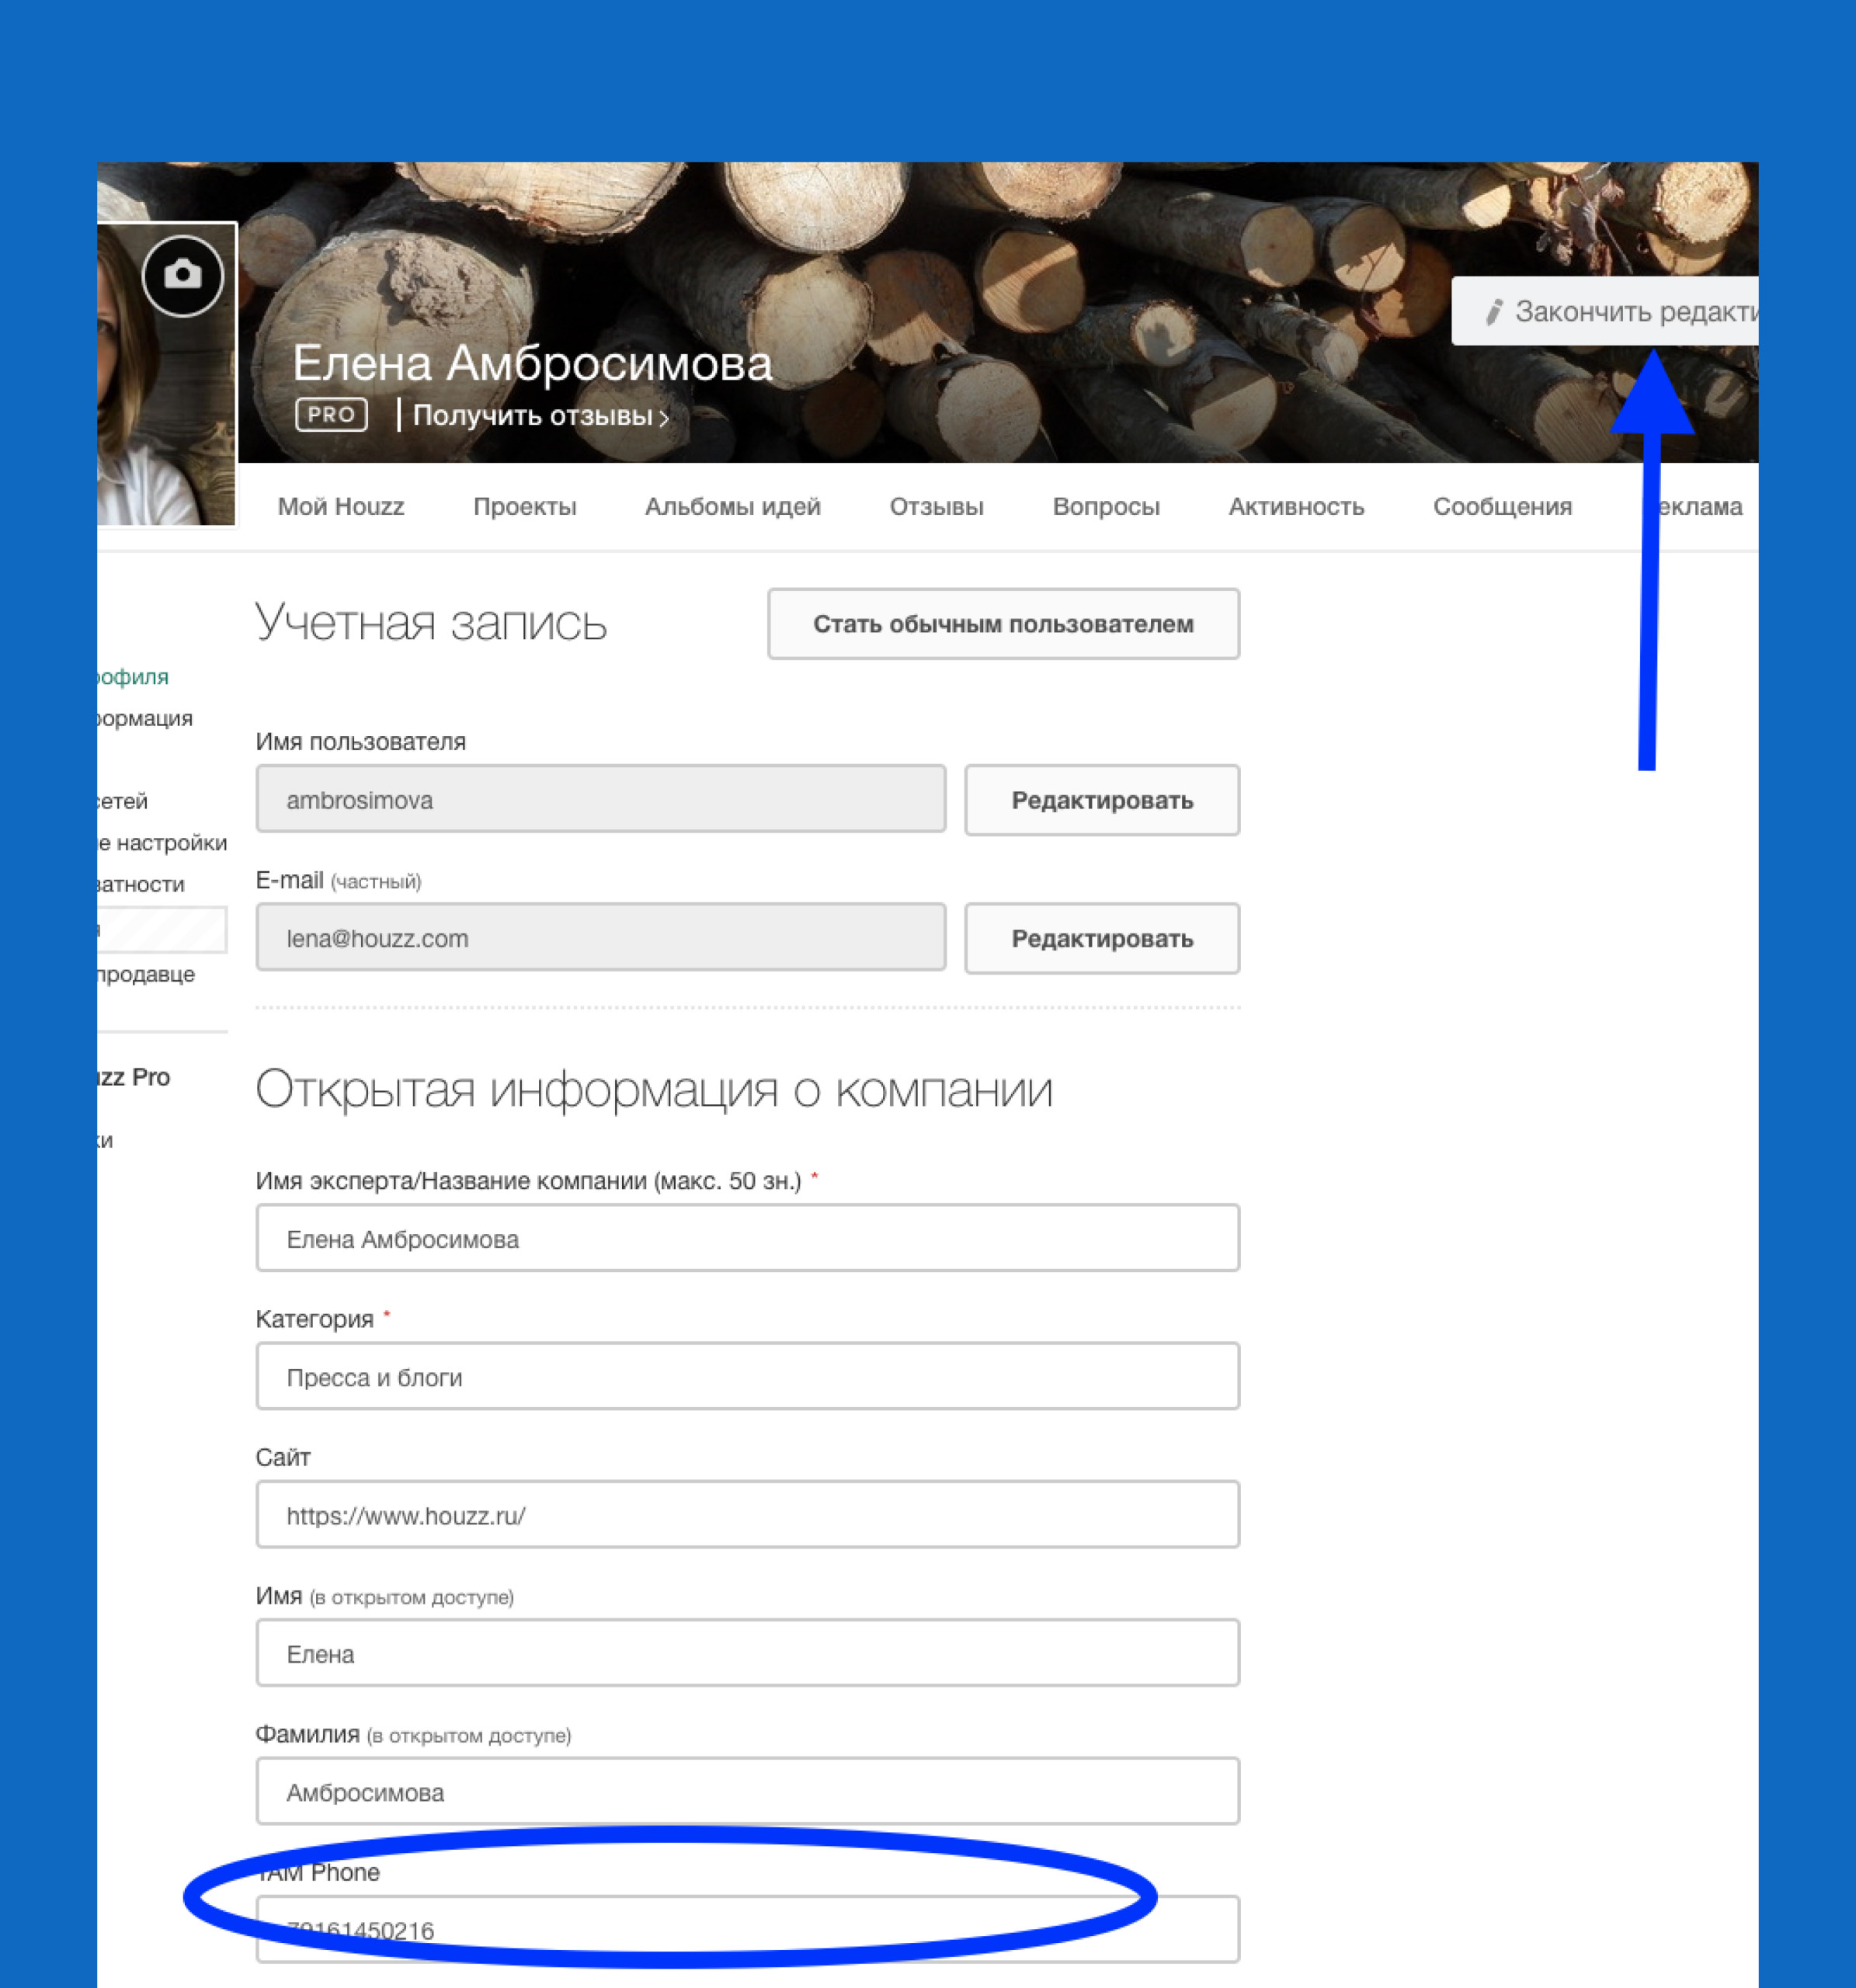
Task: Click the pencil Закончить редактирование button
Action: [x=1606, y=312]
